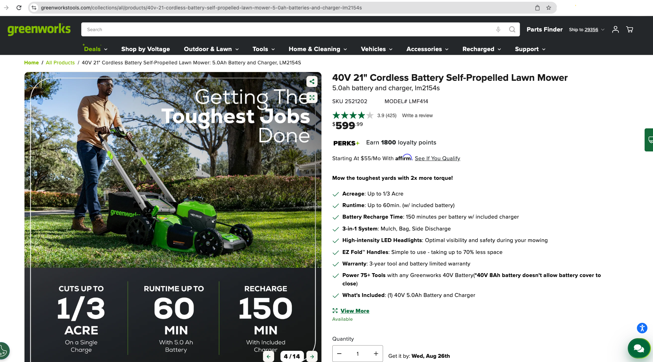Click the PERKS+ loyalty logo
Viewport: 653px width, 362px height.
point(346,143)
